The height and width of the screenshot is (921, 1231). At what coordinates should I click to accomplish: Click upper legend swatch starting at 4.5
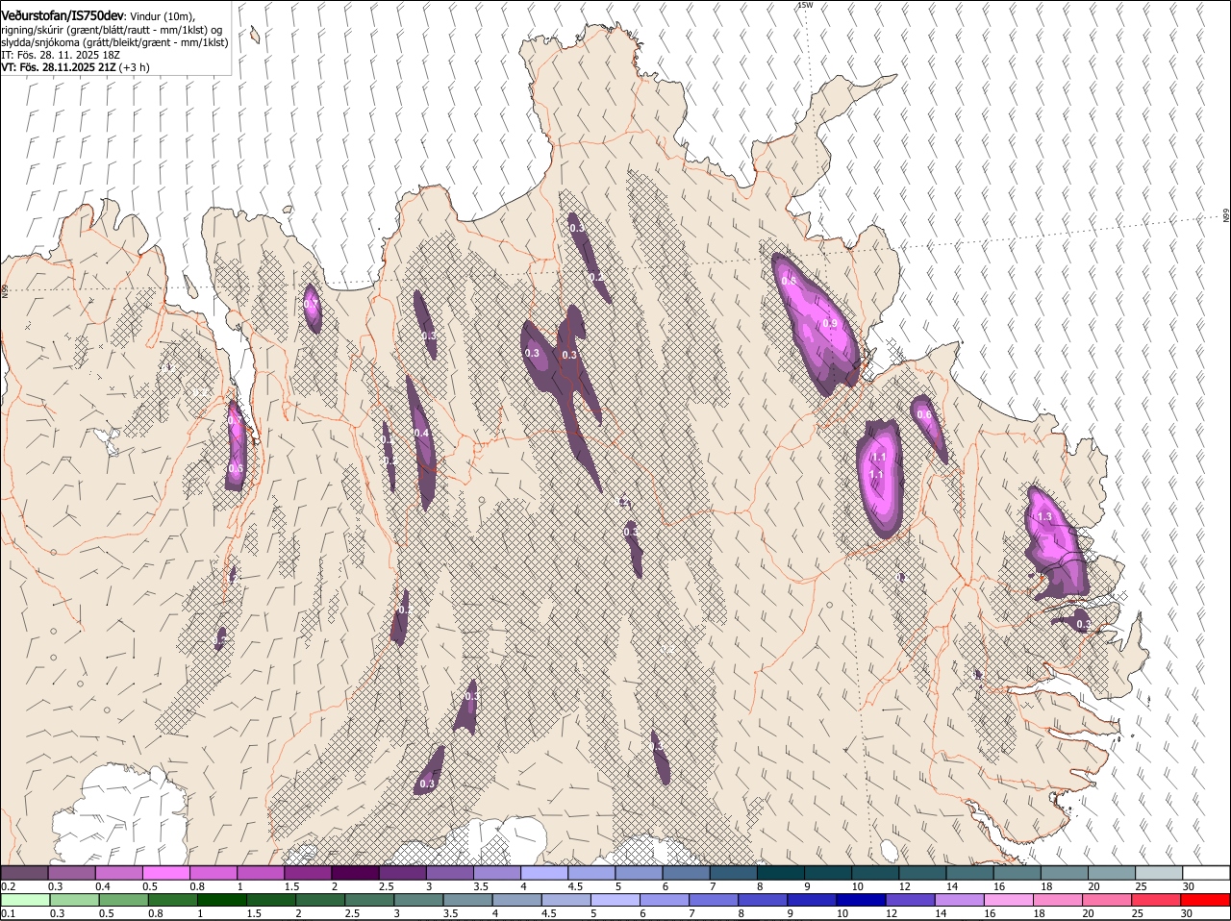[x=591, y=872]
